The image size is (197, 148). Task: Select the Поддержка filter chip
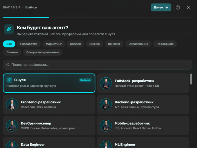coord(165,44)
